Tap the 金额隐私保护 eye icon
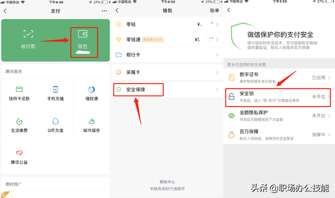335x198 pixels. tap(231, 115)
